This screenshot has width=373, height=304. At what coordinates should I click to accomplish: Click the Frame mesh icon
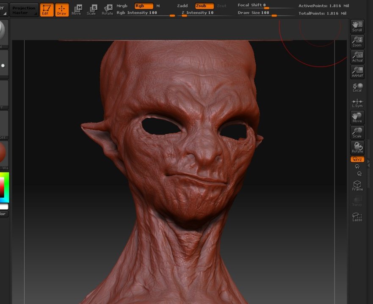(357, 186)
